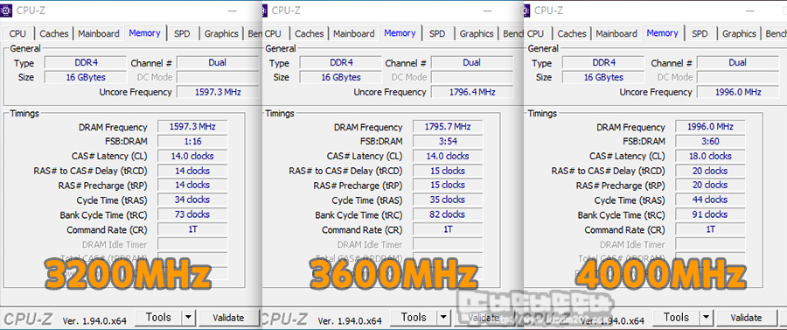Open Bench tab in 1996.0 MHz window
Image resolution: width=787 pixels, height=330 pixels.
[x=775, y=33]
